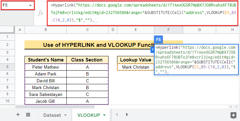Open the Dataset tab dropdown arrow
This screenshot has height=121, width=240.
65,115
